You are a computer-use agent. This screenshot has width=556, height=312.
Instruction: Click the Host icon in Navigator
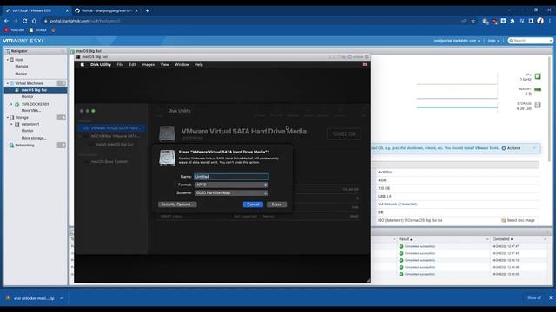point(11,60)
